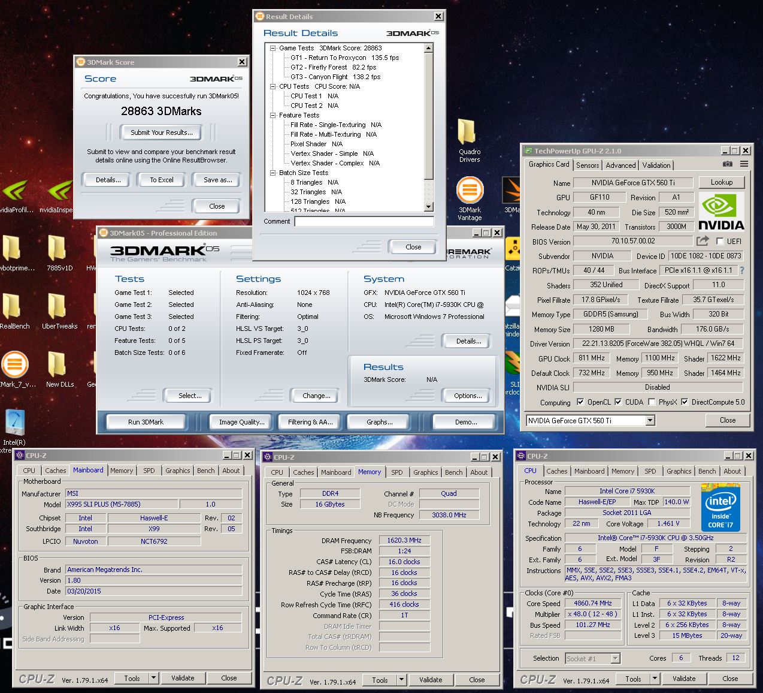The image size is (763, 693).
Task: Open Tools dropdown arrow in Mainboard CPU-Z
Action: 153,678
